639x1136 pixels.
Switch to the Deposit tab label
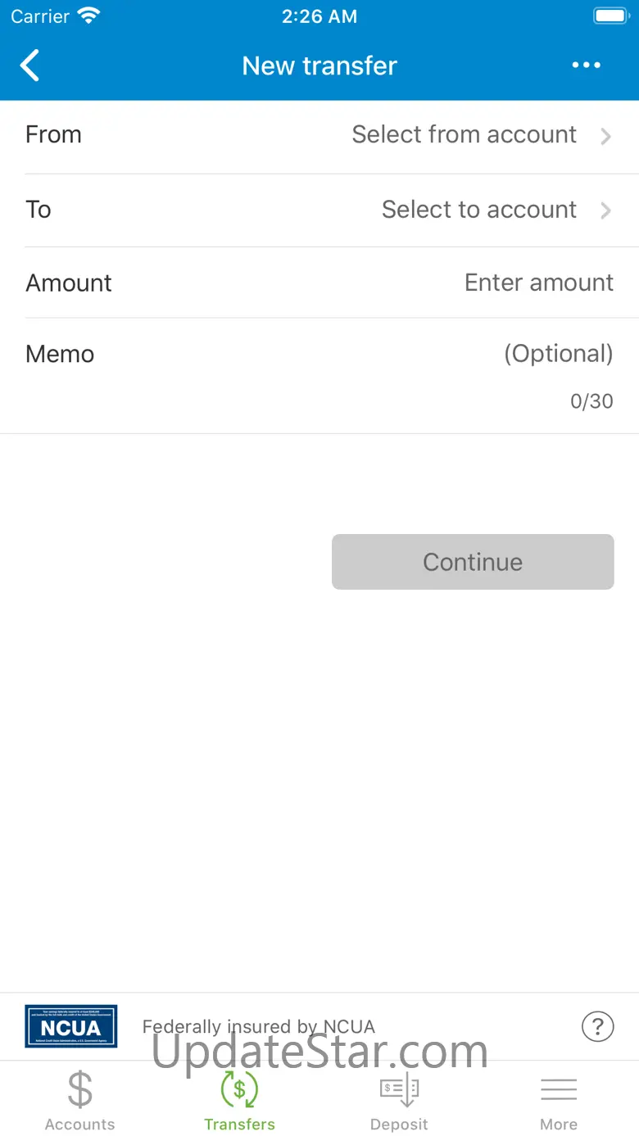(x=399, y=1125)
